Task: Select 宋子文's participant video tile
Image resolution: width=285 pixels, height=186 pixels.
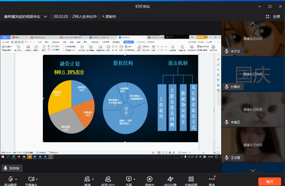Action: [253, 38]
